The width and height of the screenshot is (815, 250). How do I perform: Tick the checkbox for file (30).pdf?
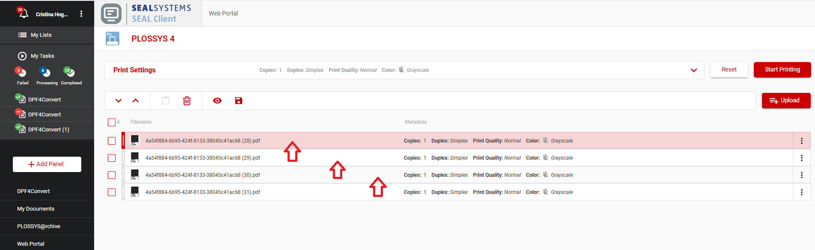(112, 175)
